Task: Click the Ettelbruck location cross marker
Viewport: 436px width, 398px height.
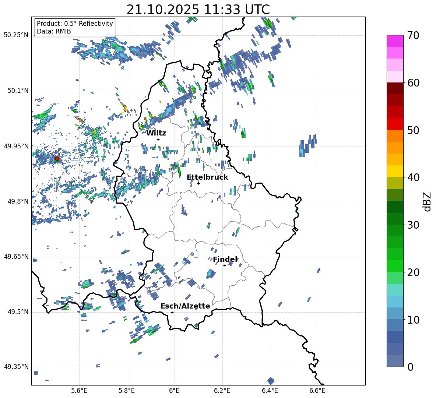Action: (x=198, y=183)
